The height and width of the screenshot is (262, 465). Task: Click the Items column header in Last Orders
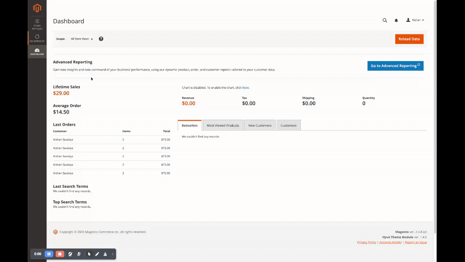point(126,131)
